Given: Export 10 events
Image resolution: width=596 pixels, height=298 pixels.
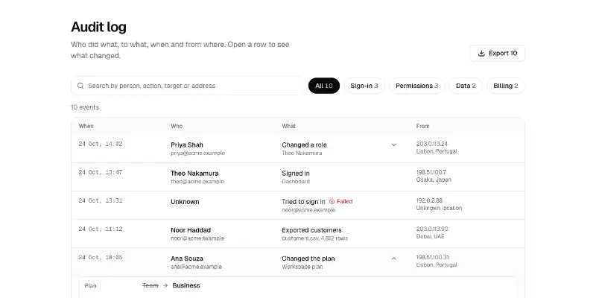Looking at the screenshot, I should [x=497, y=53].
